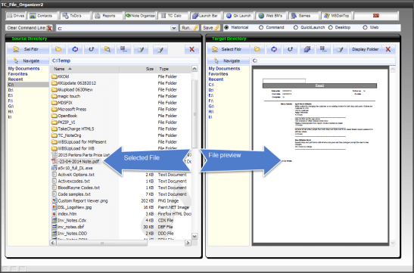Viewport: 414px width, 273px height.
Task: Select Recent in Source sidebar
Action: coord(15,79)
